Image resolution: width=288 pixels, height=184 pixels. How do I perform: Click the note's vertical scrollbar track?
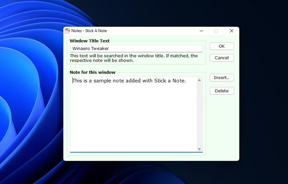[x=199, y=115]
